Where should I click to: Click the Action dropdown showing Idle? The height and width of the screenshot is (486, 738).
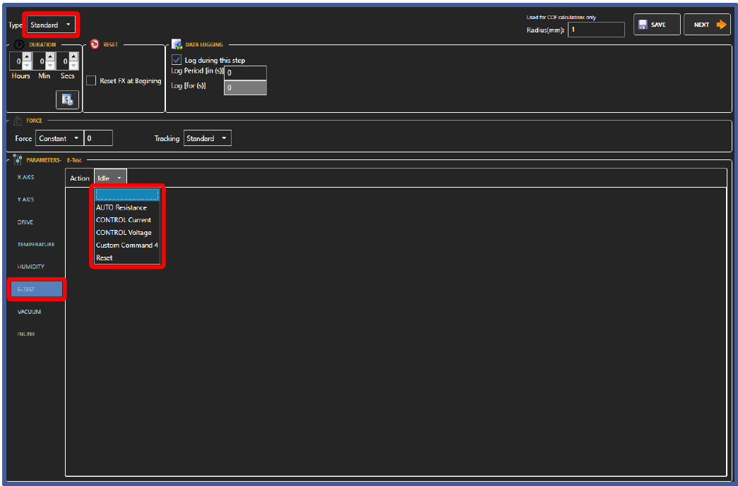[x=110, y=178]
